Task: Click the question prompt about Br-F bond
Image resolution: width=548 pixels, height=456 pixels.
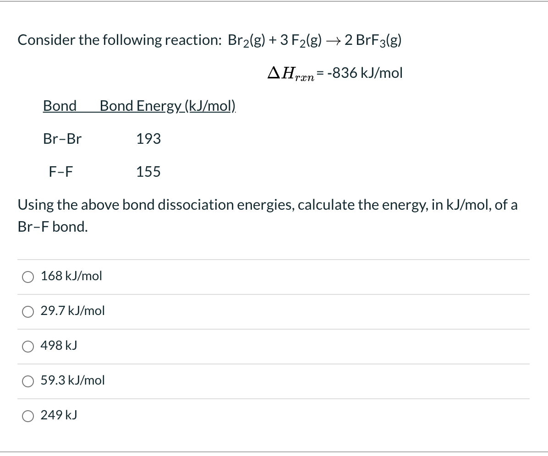Action: [268, 215]
